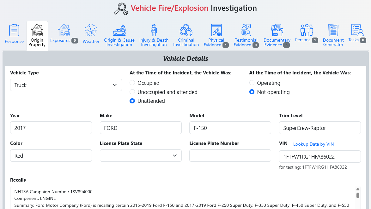Open Origin & Cause burning car icon
The height and width of the screenshot is (209, 371).
pos(119,30)
